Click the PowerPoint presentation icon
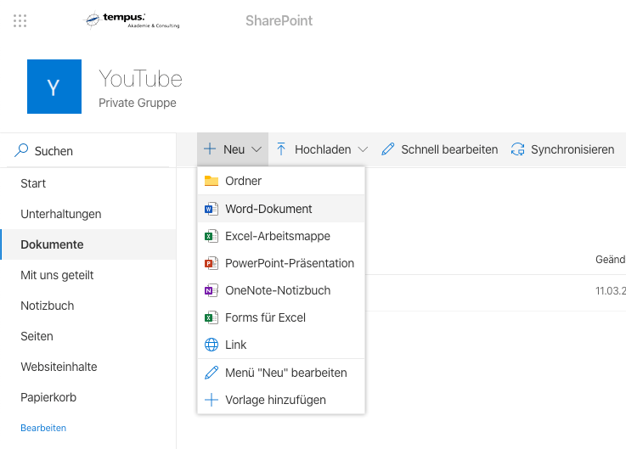 point(211,263)
